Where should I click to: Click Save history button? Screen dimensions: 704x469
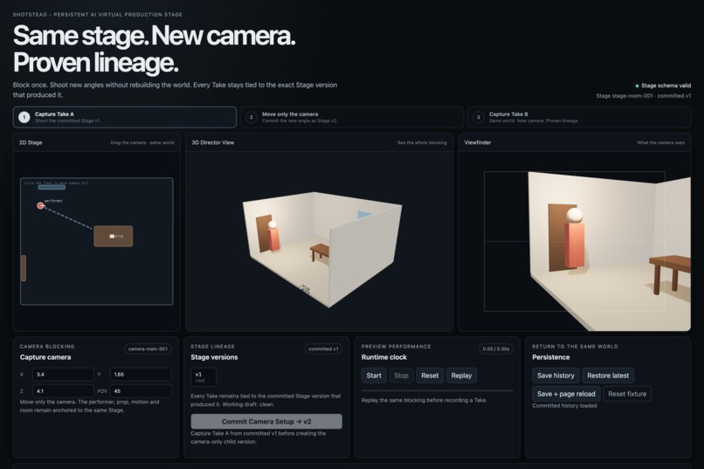coord(556,376)
